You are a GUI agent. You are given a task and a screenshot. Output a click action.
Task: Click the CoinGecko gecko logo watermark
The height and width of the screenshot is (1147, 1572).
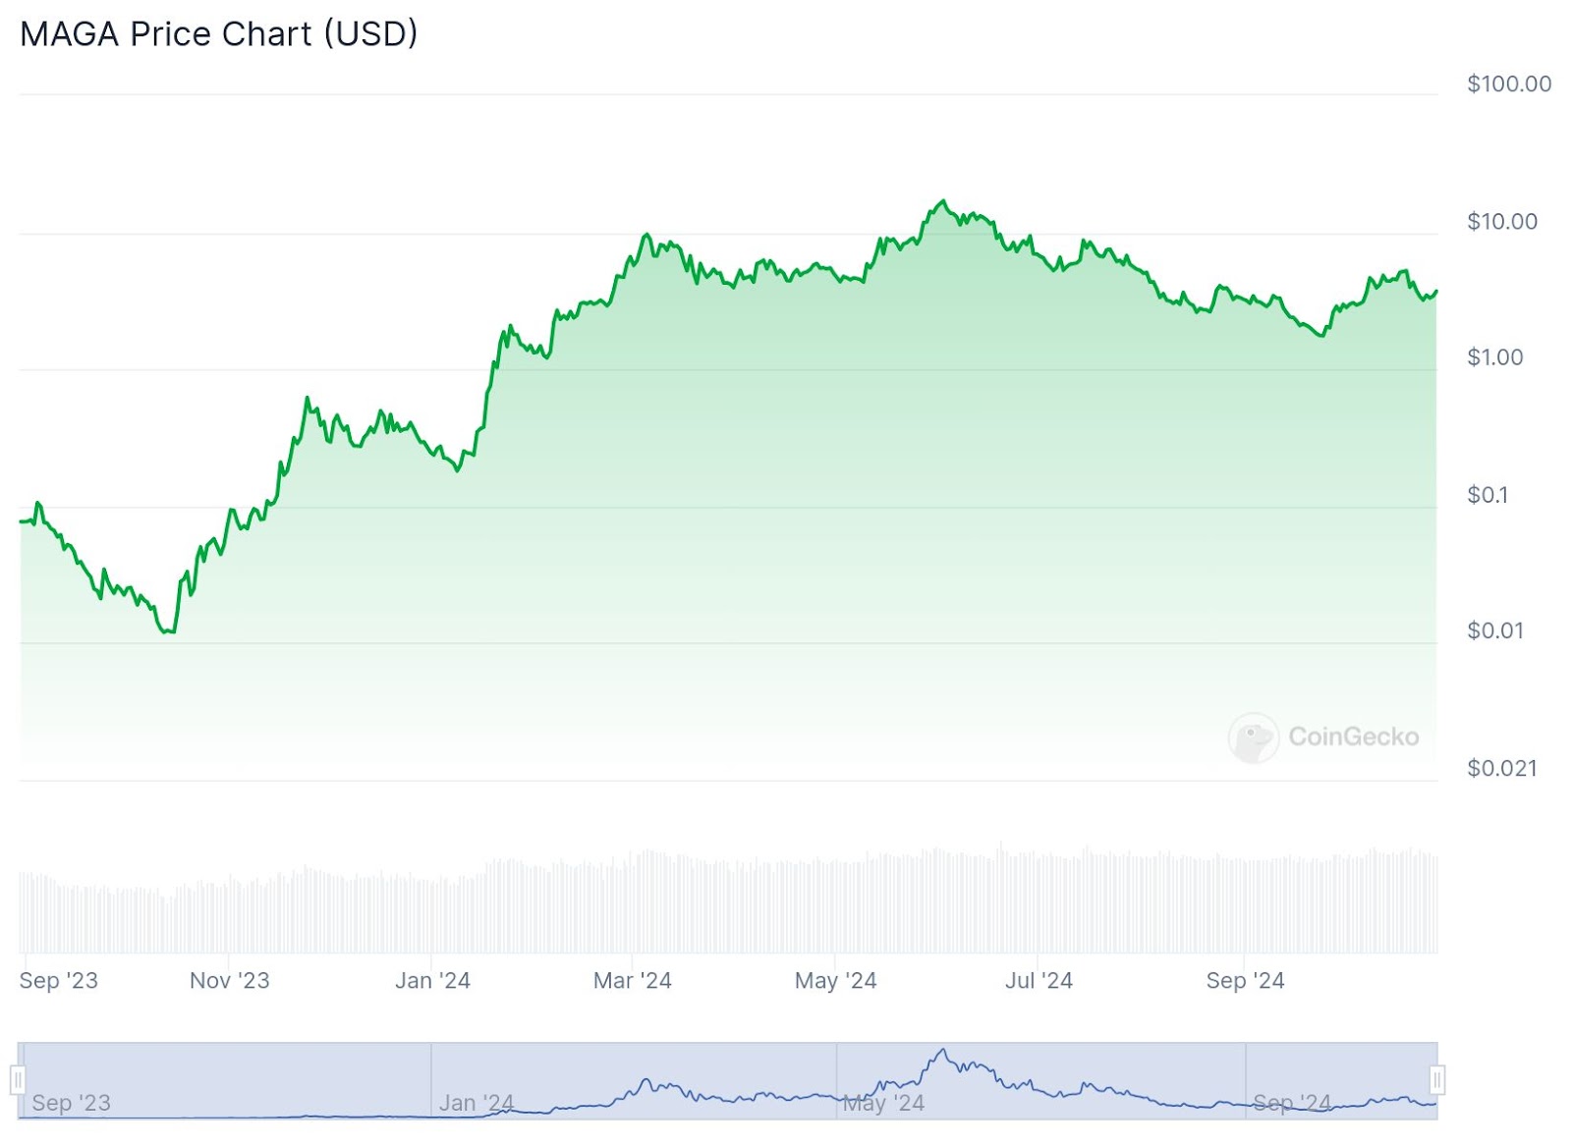1253,737
